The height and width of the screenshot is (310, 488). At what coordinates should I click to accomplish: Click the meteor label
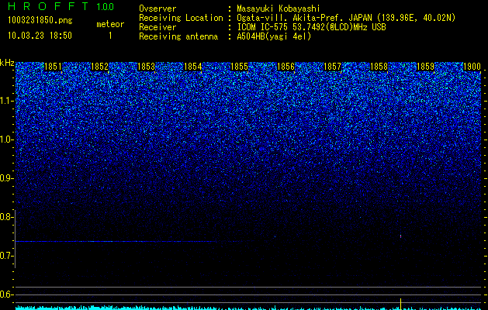[110, 24]
